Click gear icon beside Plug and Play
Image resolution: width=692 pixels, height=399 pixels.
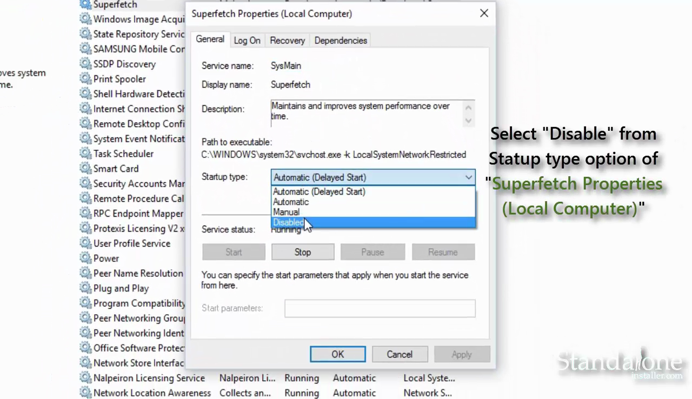(85, 288)
